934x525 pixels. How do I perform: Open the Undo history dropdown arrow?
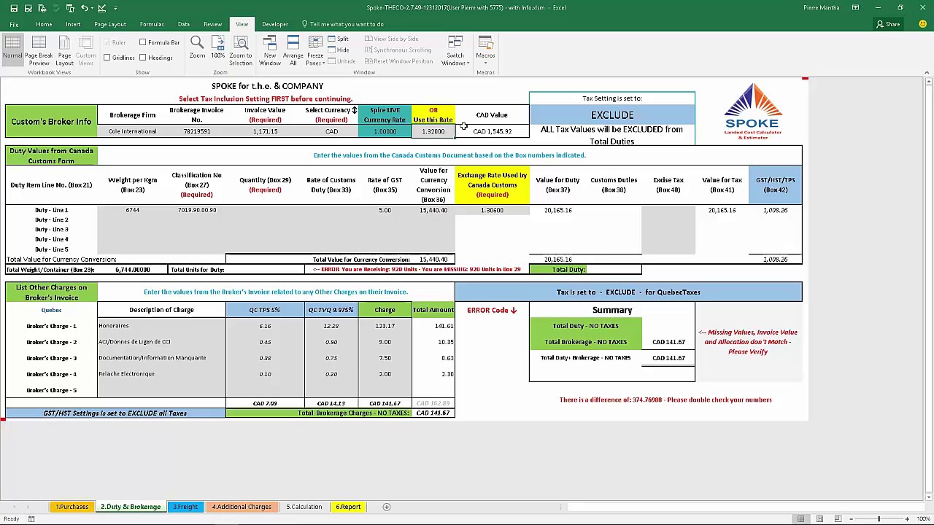[93, 8]
